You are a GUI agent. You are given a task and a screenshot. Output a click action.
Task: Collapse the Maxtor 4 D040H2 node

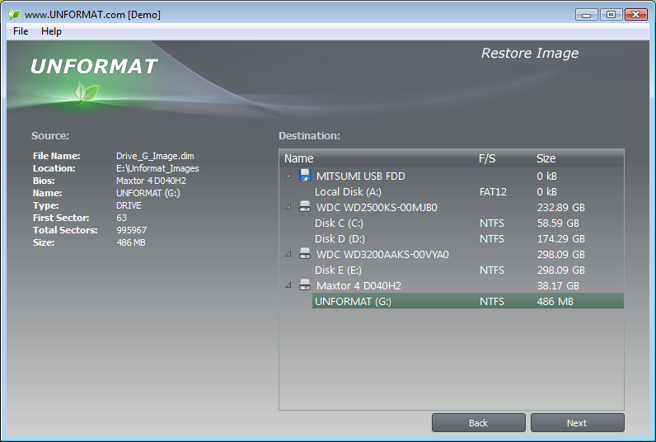tap(288, 285)
